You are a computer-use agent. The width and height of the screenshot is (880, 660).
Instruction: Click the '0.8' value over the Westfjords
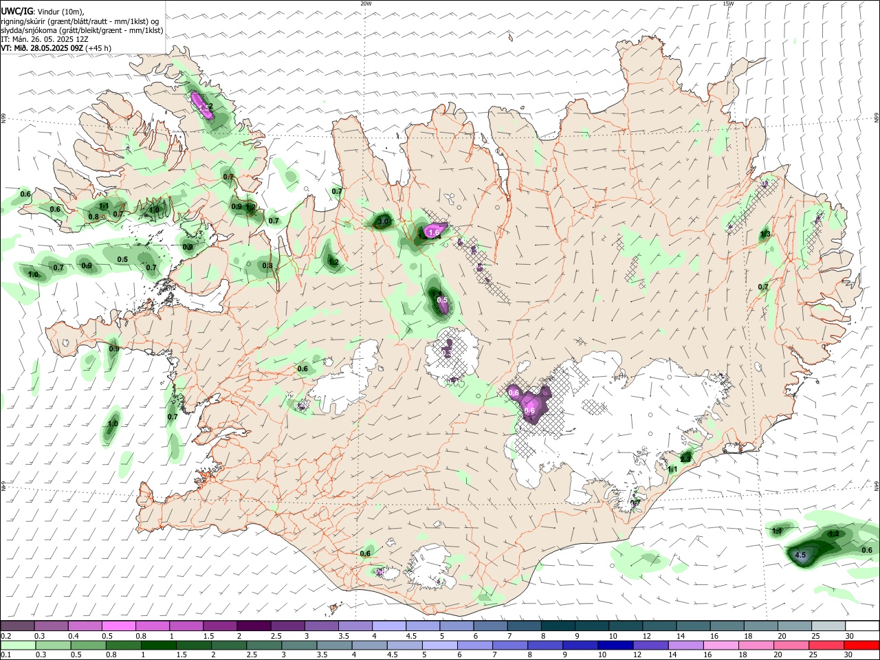93,217
